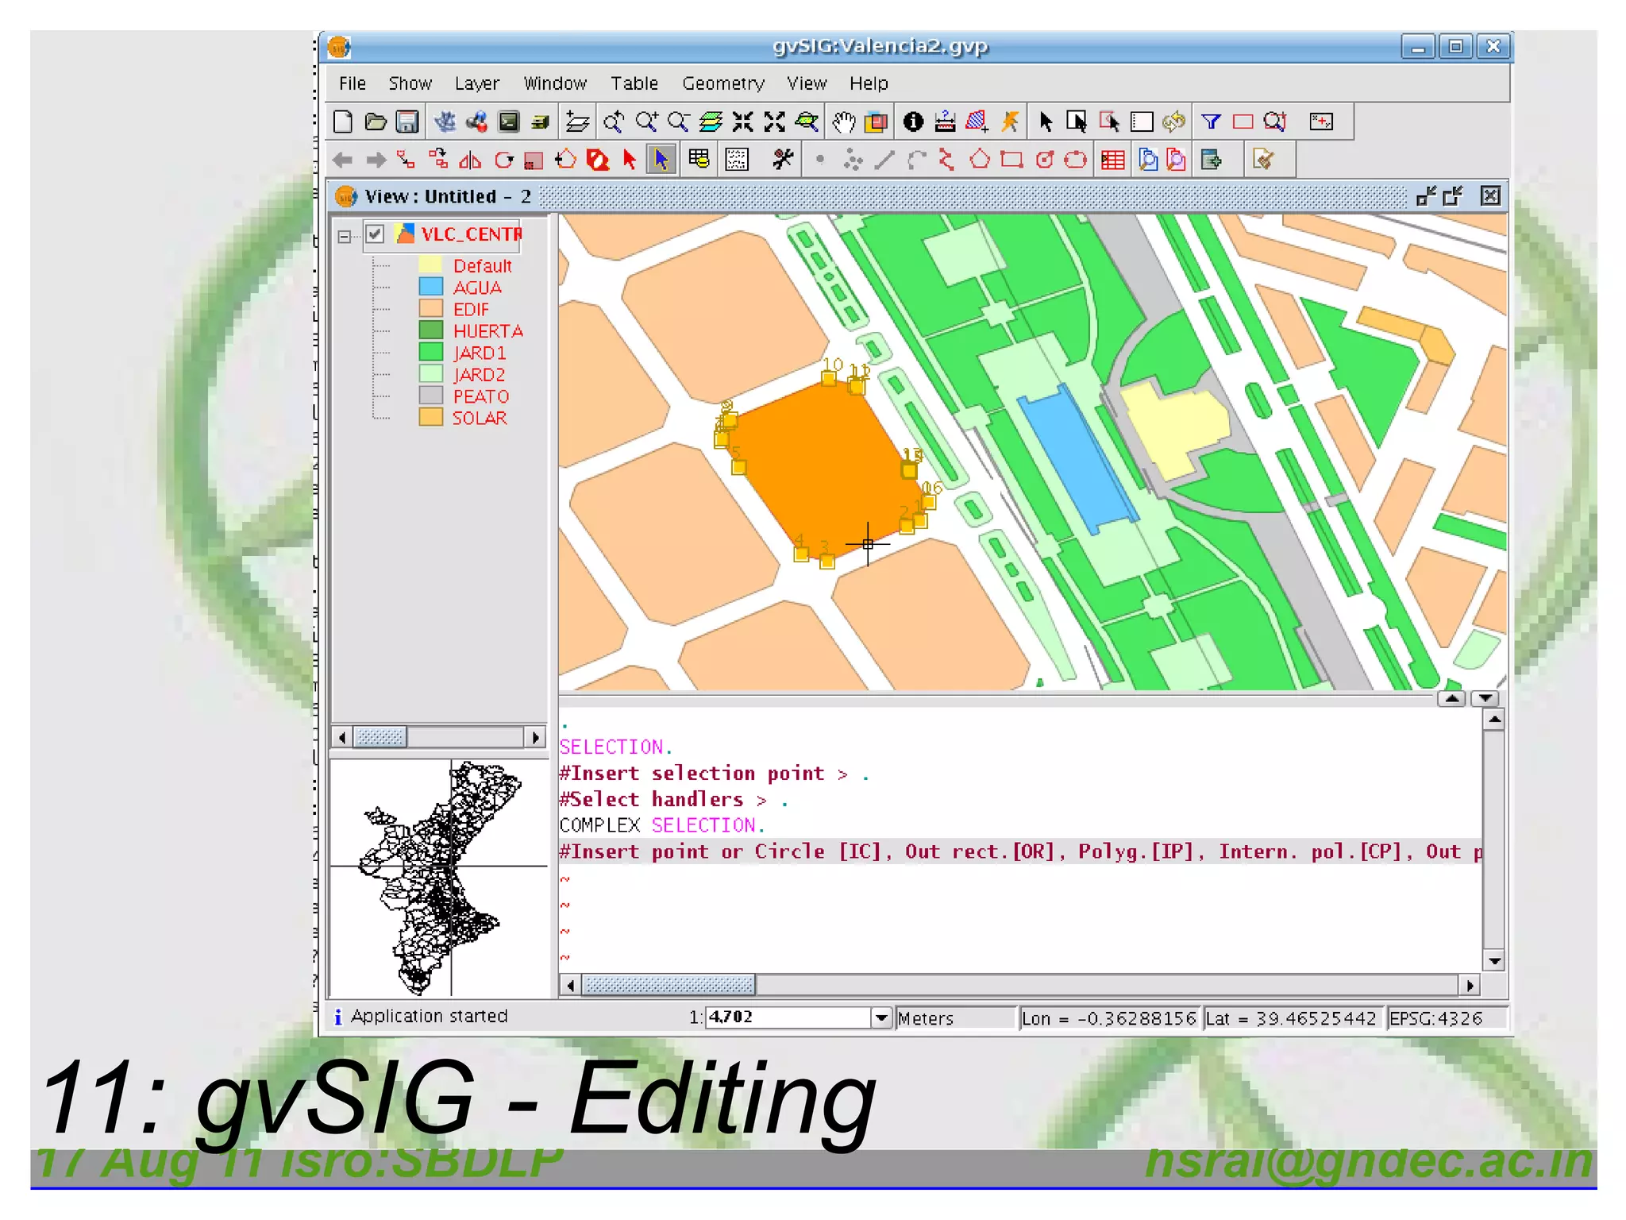Click the AGUA blue color swatch
1626x1220 pixels.
(x=431, y=287)
